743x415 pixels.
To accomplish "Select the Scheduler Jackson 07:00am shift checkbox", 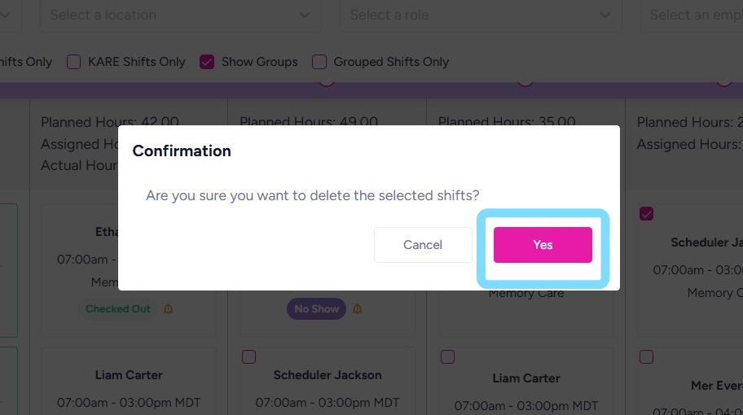I will tap(249, 356).
